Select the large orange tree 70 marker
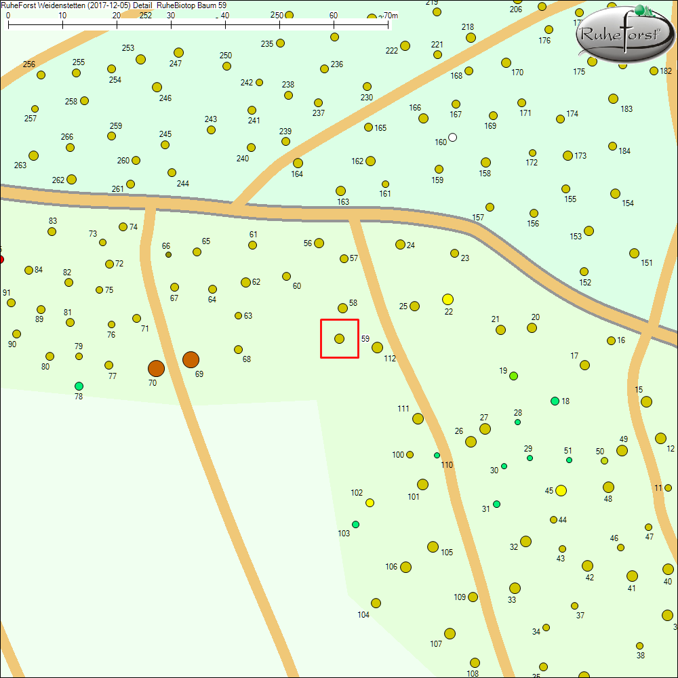Image resolution: width=678 pixels, height=678 pixels. click(156, 368)
